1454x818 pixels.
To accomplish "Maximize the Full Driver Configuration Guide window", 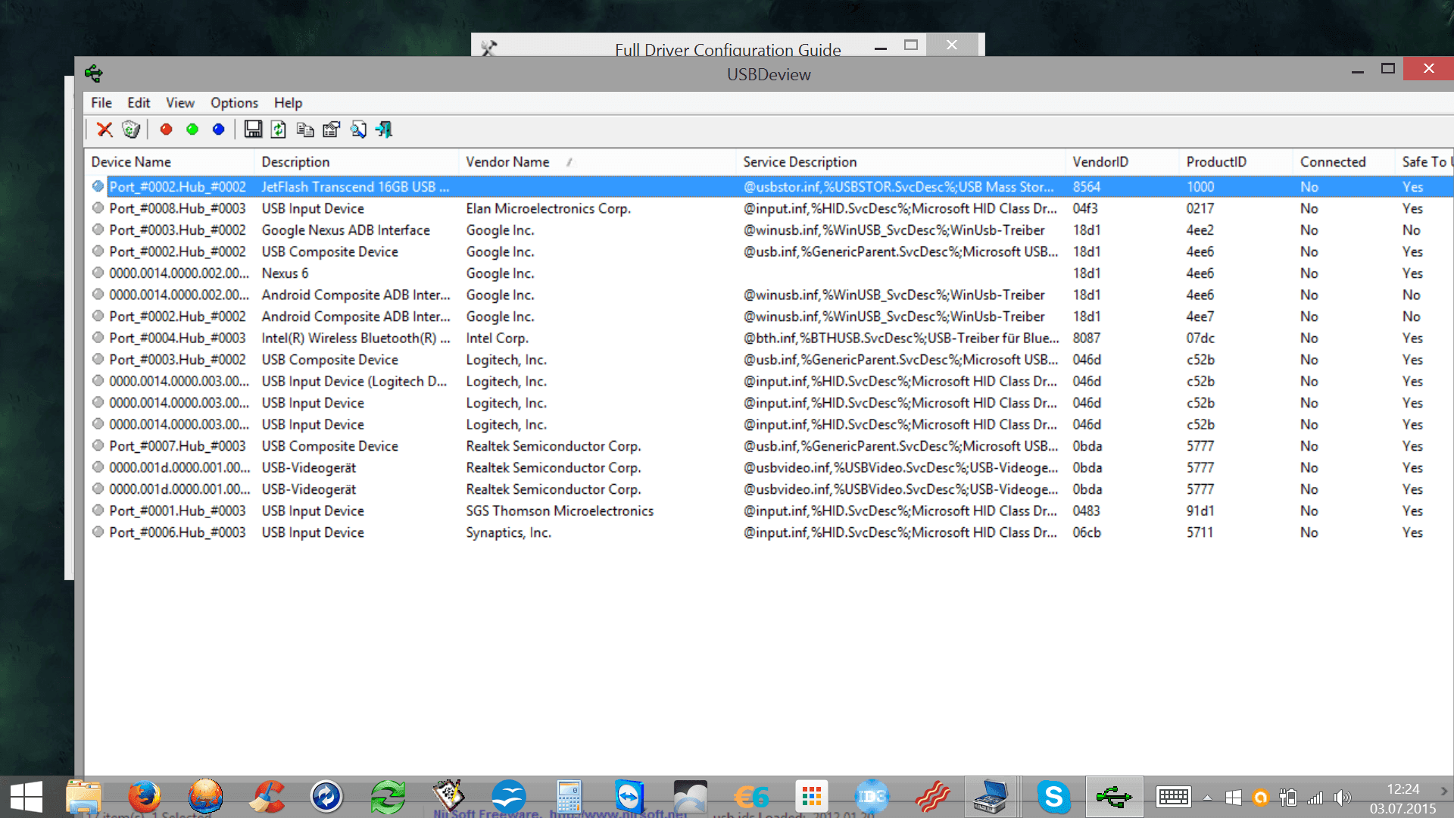I will tap(911, 45).
